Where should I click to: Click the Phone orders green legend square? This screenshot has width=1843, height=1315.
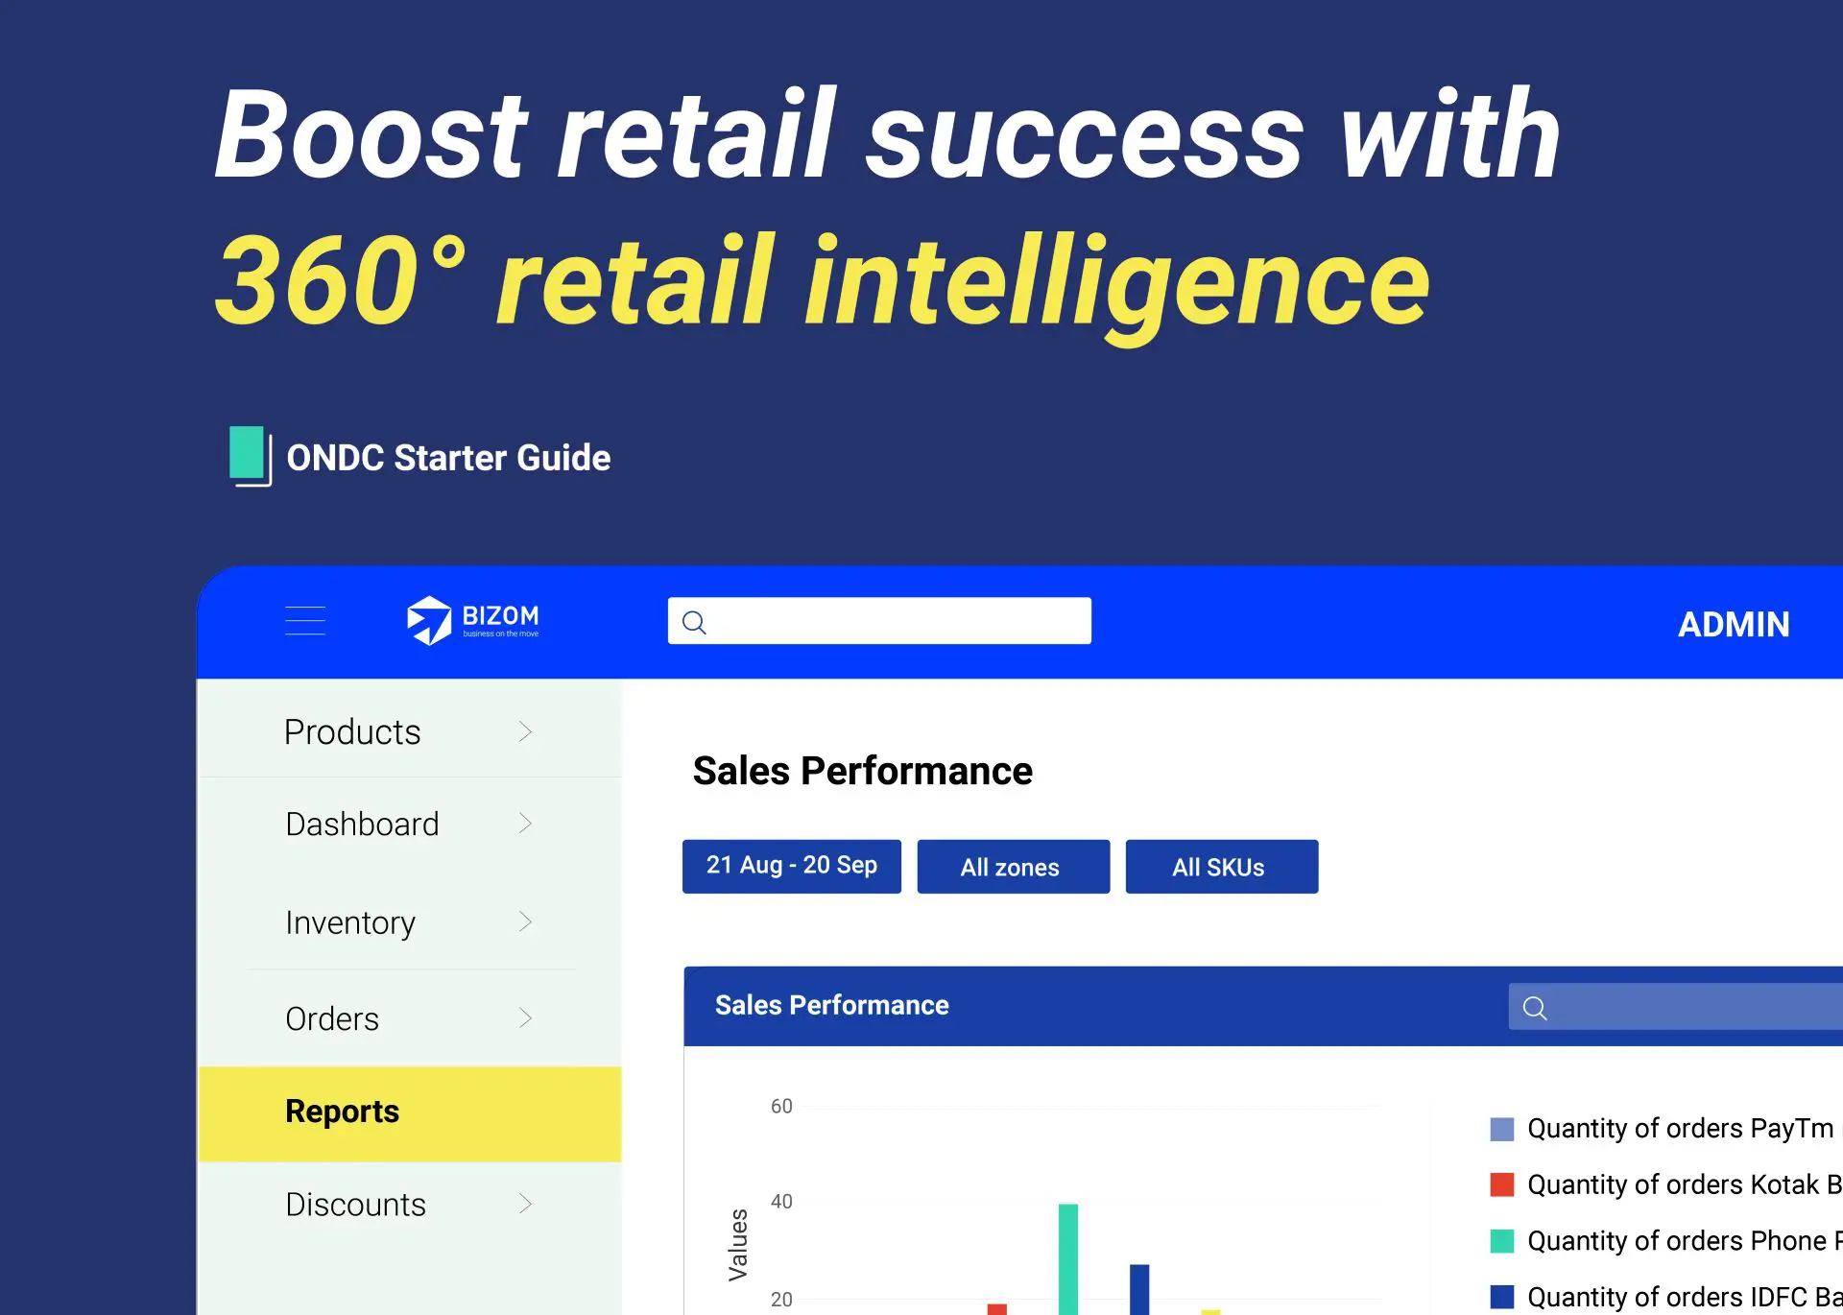(x=1501, y=1241)
